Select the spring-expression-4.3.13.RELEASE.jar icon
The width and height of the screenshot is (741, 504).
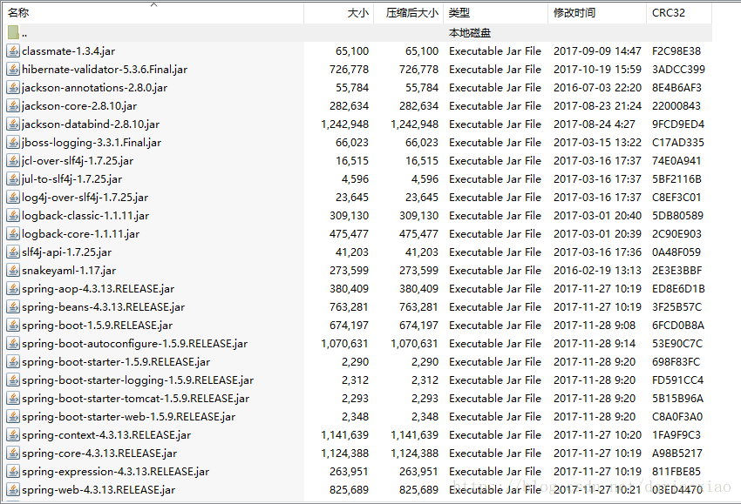[13, 472]
